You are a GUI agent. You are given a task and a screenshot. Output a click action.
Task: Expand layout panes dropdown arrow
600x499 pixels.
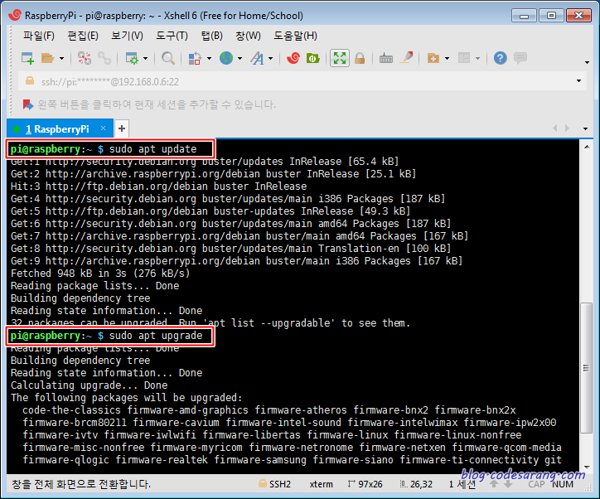[477, 59]
